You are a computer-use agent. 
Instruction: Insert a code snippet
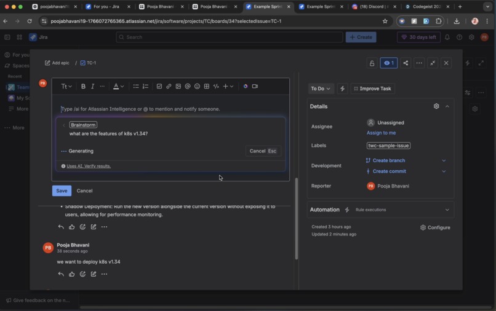[216, 86]
